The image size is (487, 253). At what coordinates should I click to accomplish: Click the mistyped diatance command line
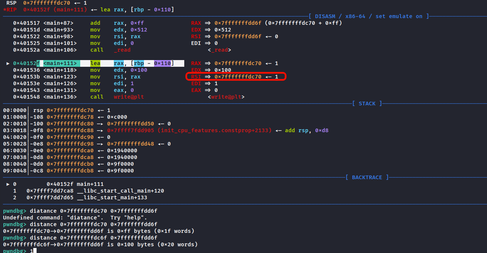pyautogui.click(x=80, y=211)
